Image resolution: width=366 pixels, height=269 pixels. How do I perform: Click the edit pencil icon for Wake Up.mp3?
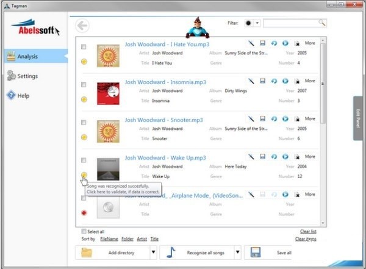click(x=251, y=157)
